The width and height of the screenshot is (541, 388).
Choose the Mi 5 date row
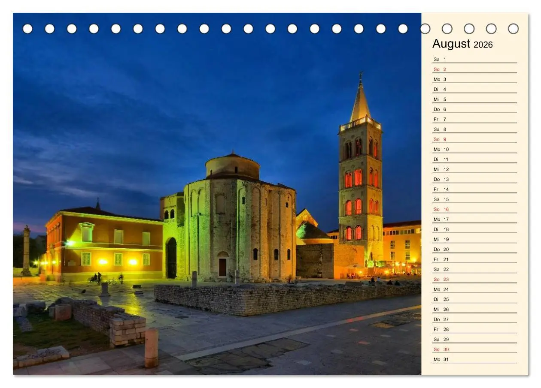pos(474,99)
